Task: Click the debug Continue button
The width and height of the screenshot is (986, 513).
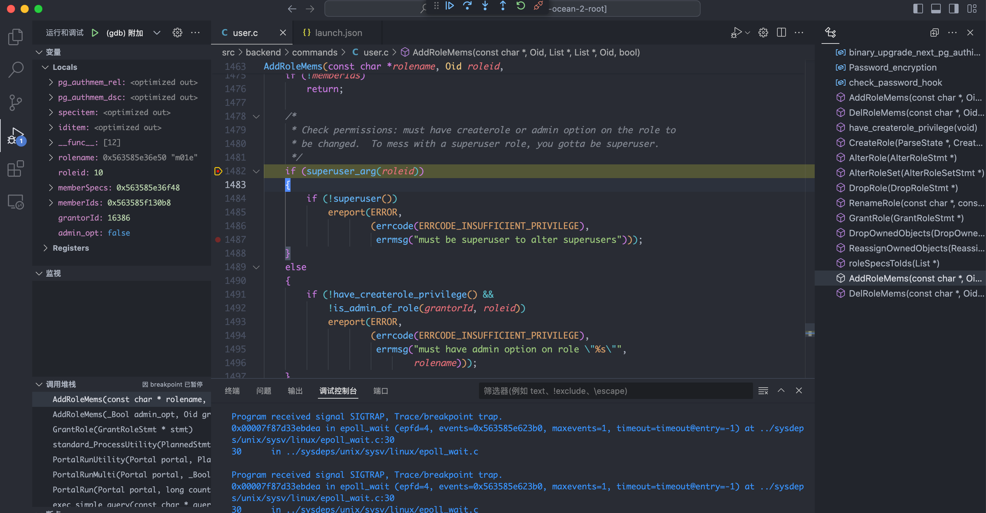Action: (x=449, y=6)
